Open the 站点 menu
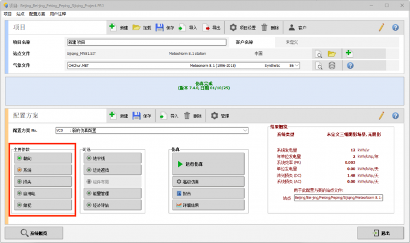Screen dimensions: 410x243 click(x=20, y=13)
